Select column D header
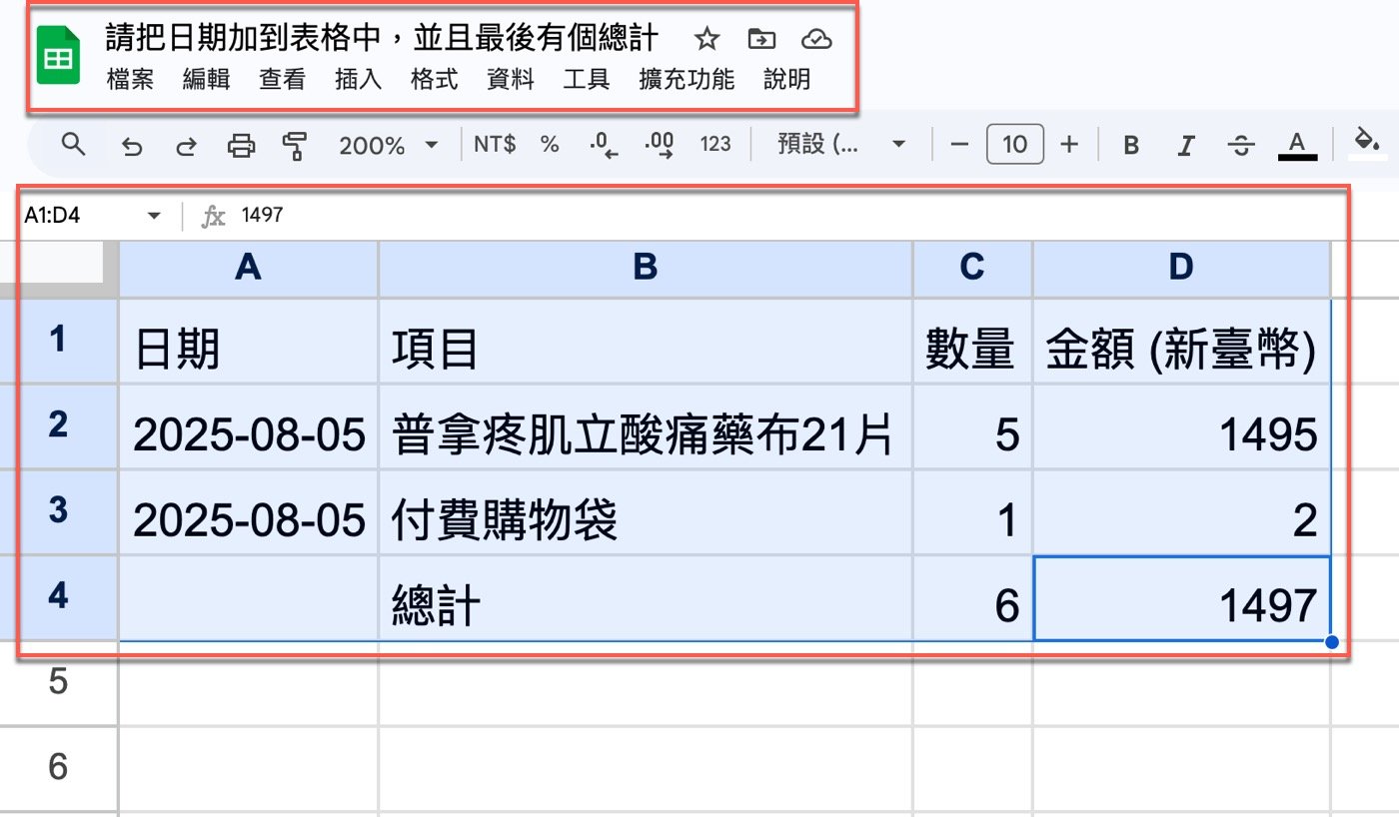 (x=1182, y=268)
